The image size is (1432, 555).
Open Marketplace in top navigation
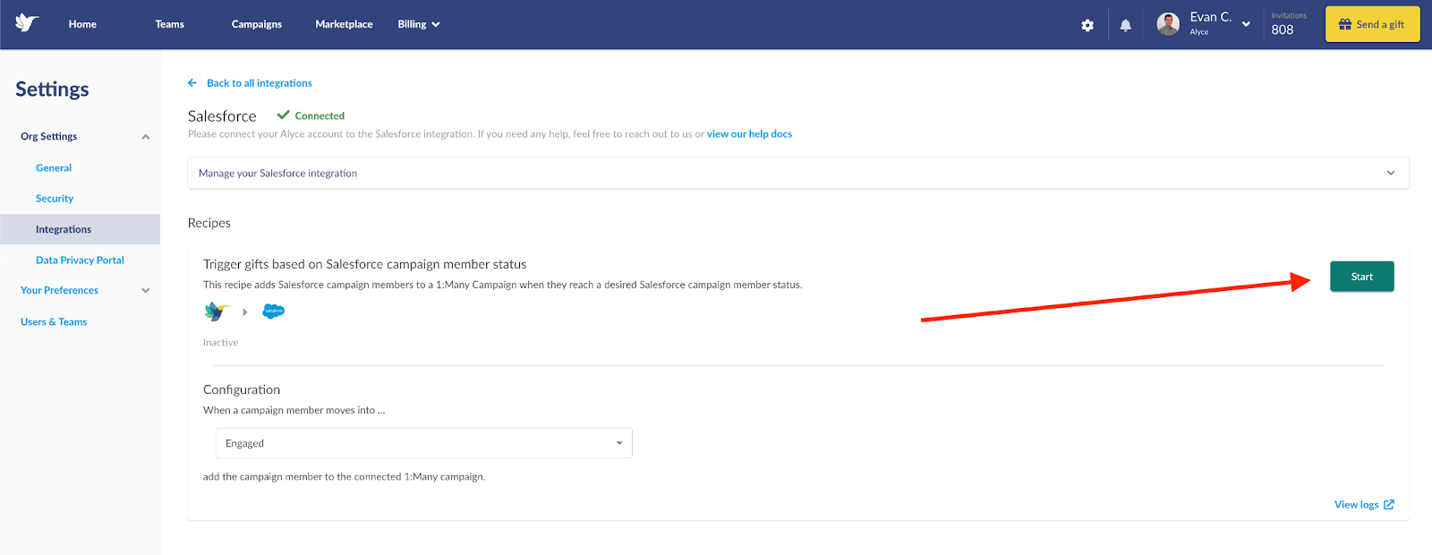pos(344,24)
